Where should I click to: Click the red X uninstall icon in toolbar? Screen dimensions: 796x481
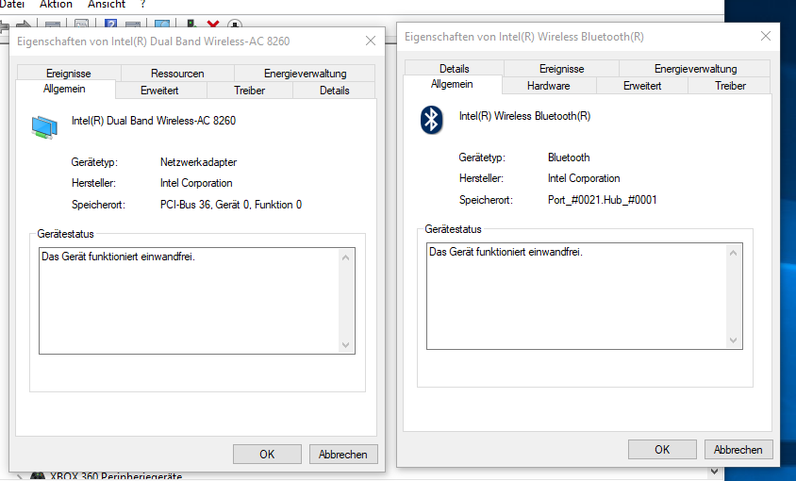click(x=213, y=24)
